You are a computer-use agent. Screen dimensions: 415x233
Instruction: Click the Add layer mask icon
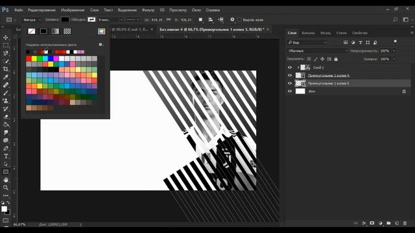click(372, 223)
